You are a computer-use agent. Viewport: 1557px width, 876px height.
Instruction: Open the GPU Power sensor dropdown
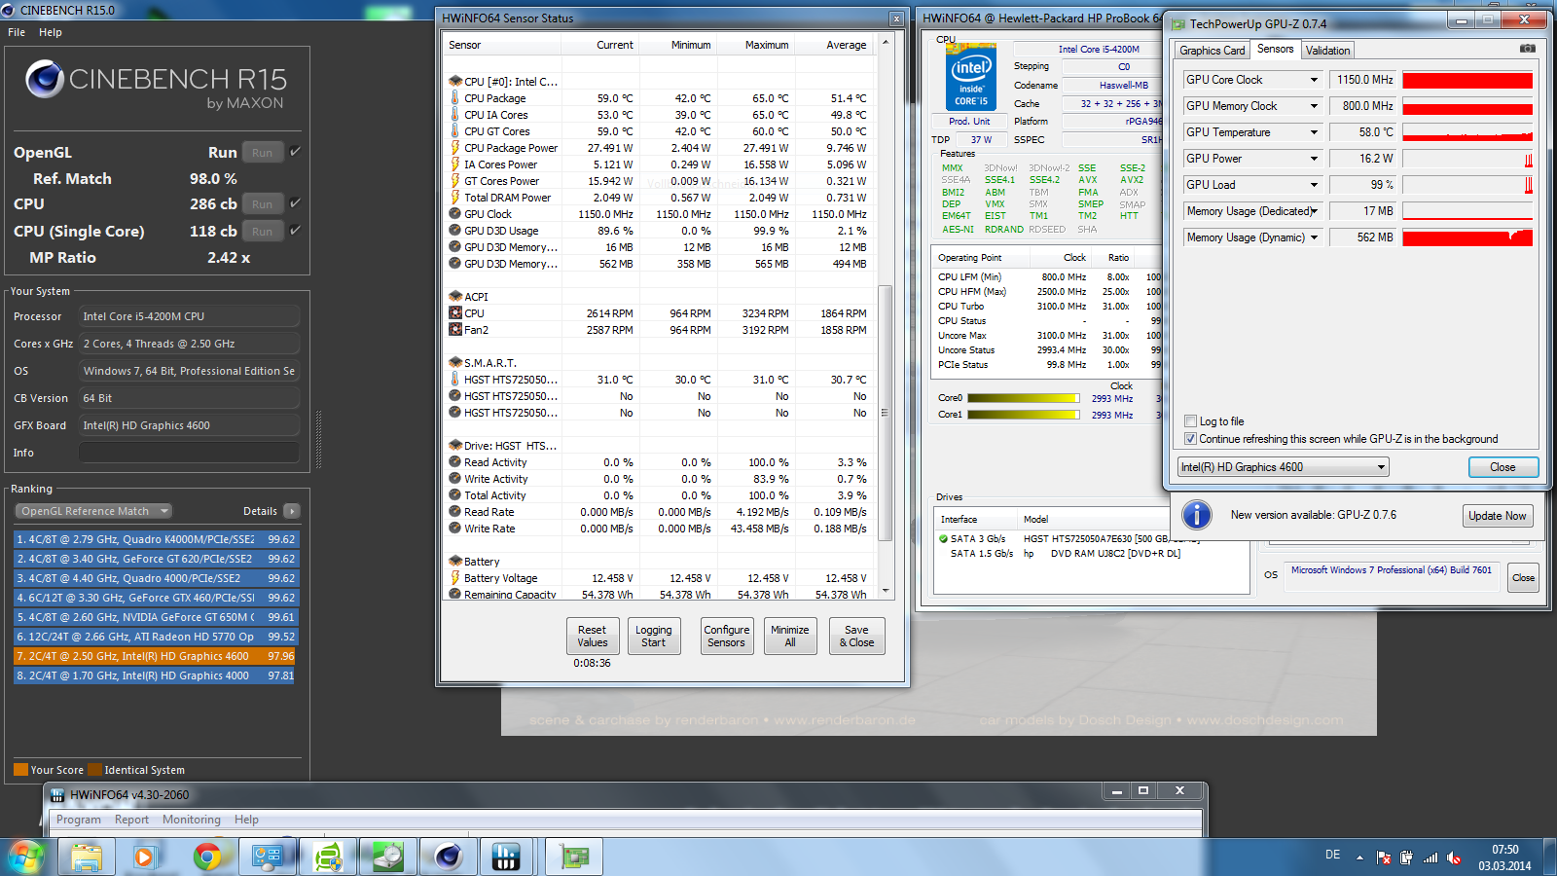[1314, 159]
